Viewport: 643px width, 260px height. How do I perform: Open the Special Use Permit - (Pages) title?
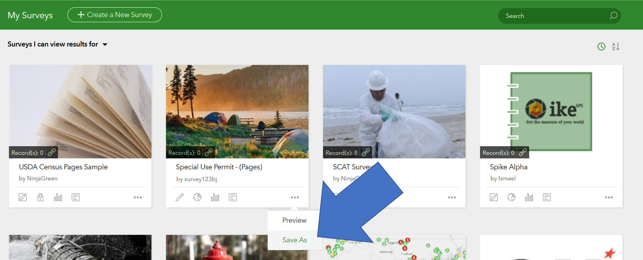coord(219,167)
